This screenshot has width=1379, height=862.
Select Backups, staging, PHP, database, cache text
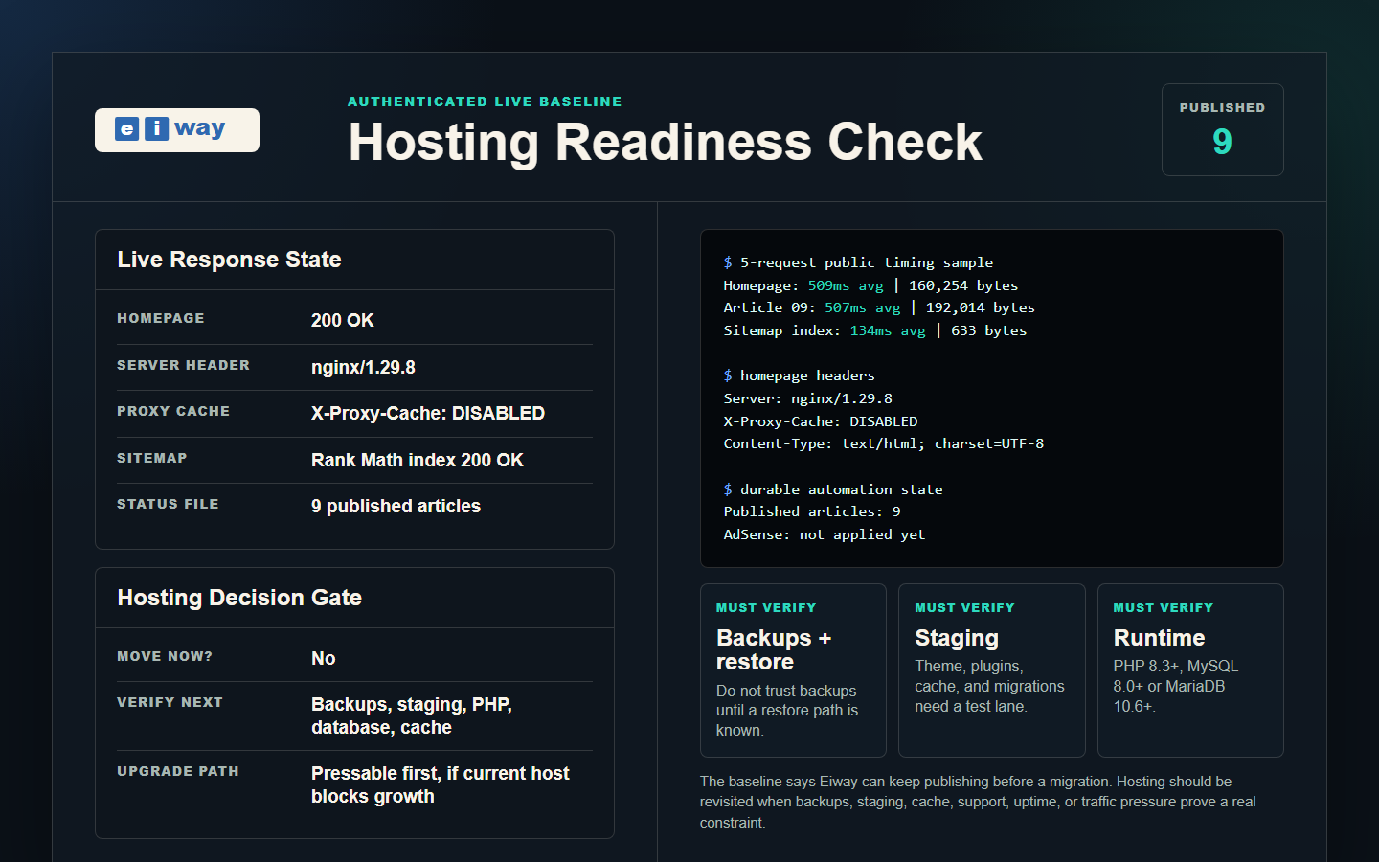[x=412, y=715]
